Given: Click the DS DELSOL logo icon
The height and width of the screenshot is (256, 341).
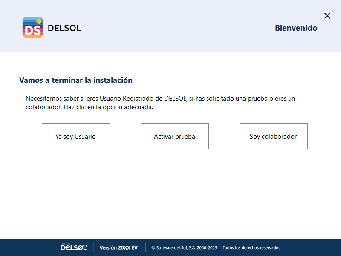Looking at the screenshot, I should [x=33, y=27].
